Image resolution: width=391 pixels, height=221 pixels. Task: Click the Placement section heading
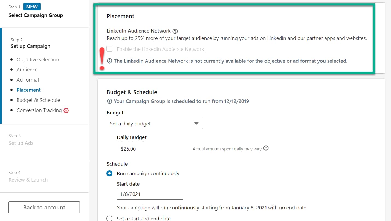[120, 16]
